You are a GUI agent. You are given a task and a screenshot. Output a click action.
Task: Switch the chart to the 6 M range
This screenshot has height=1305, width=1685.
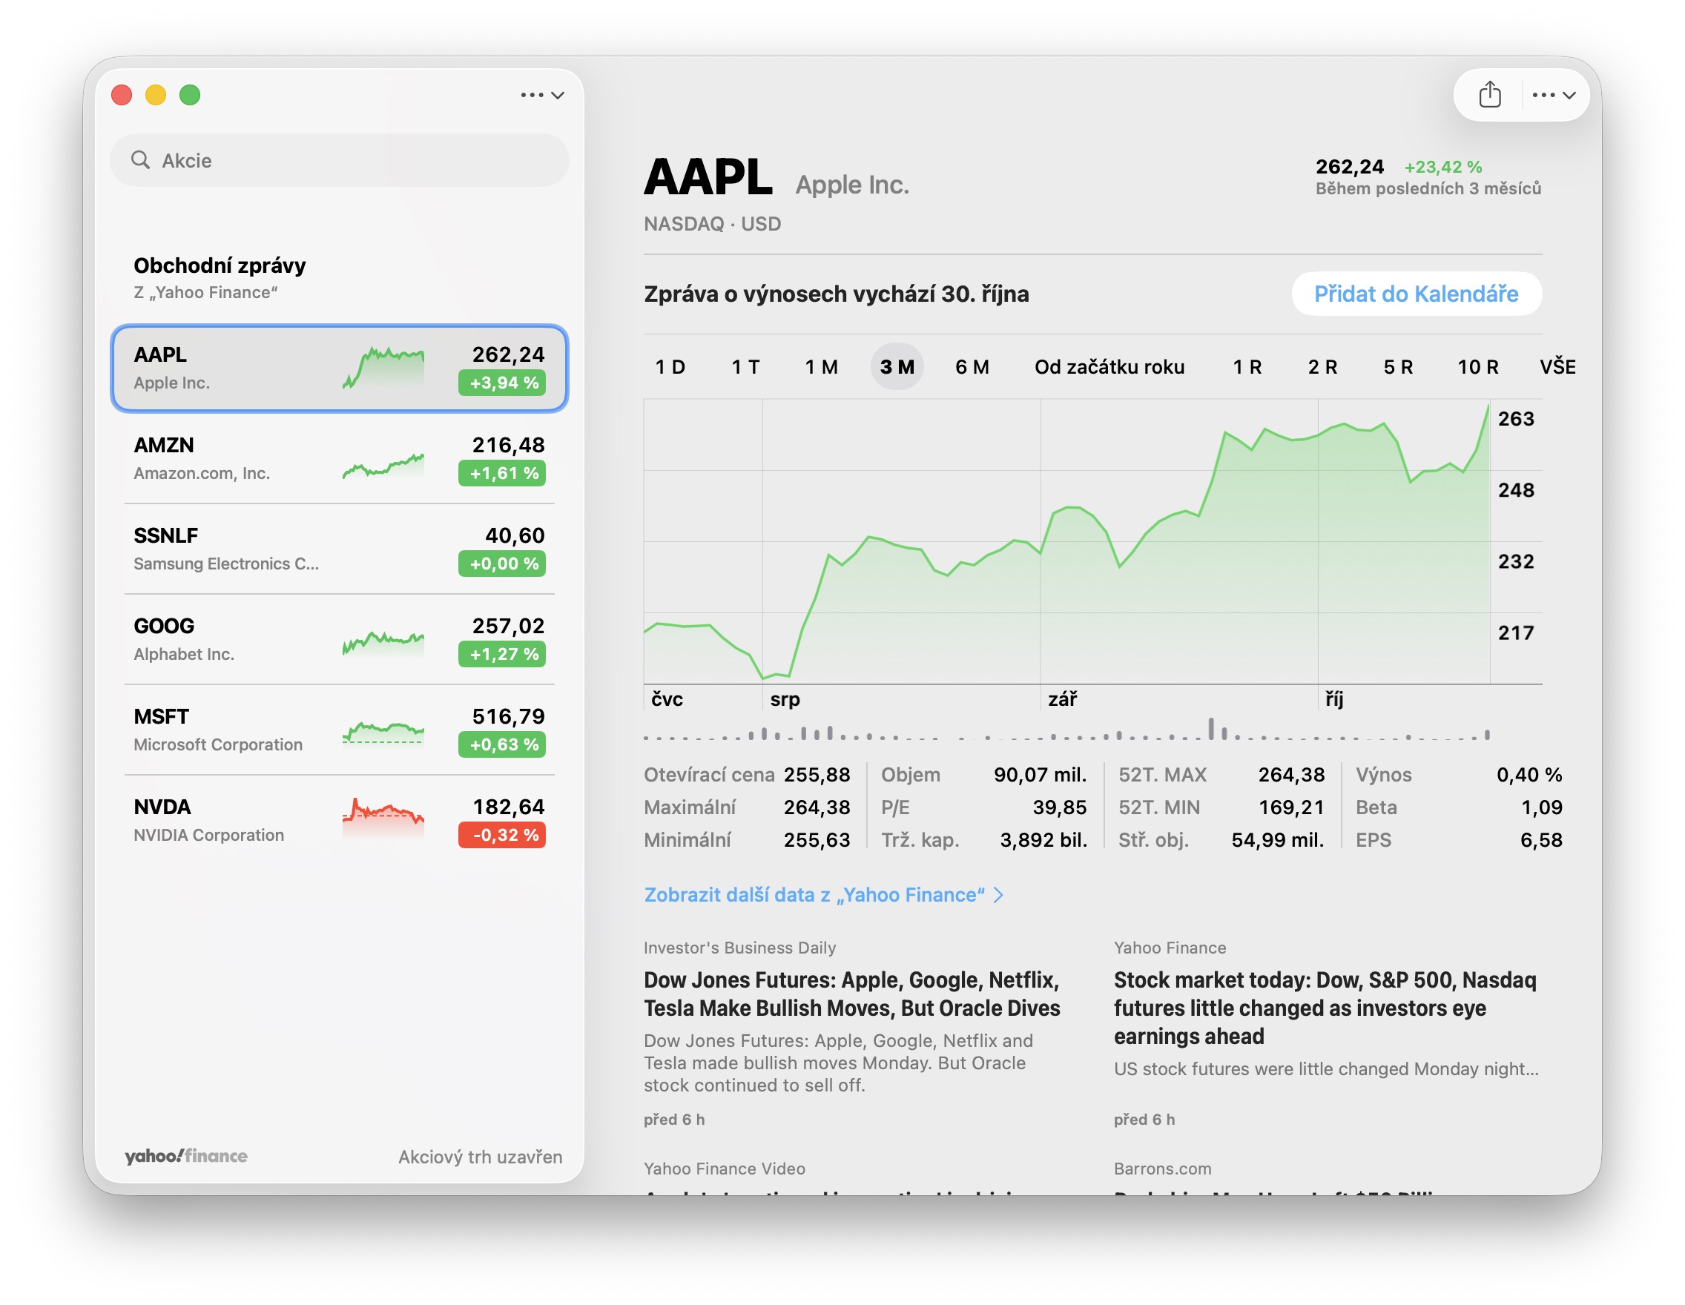pyautogui.click(x=972, y=367)
